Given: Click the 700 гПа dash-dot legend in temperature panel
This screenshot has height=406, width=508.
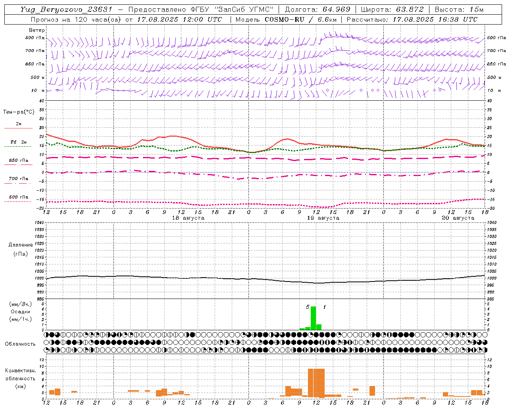Looking at the screenshot, I should [18, 180].
